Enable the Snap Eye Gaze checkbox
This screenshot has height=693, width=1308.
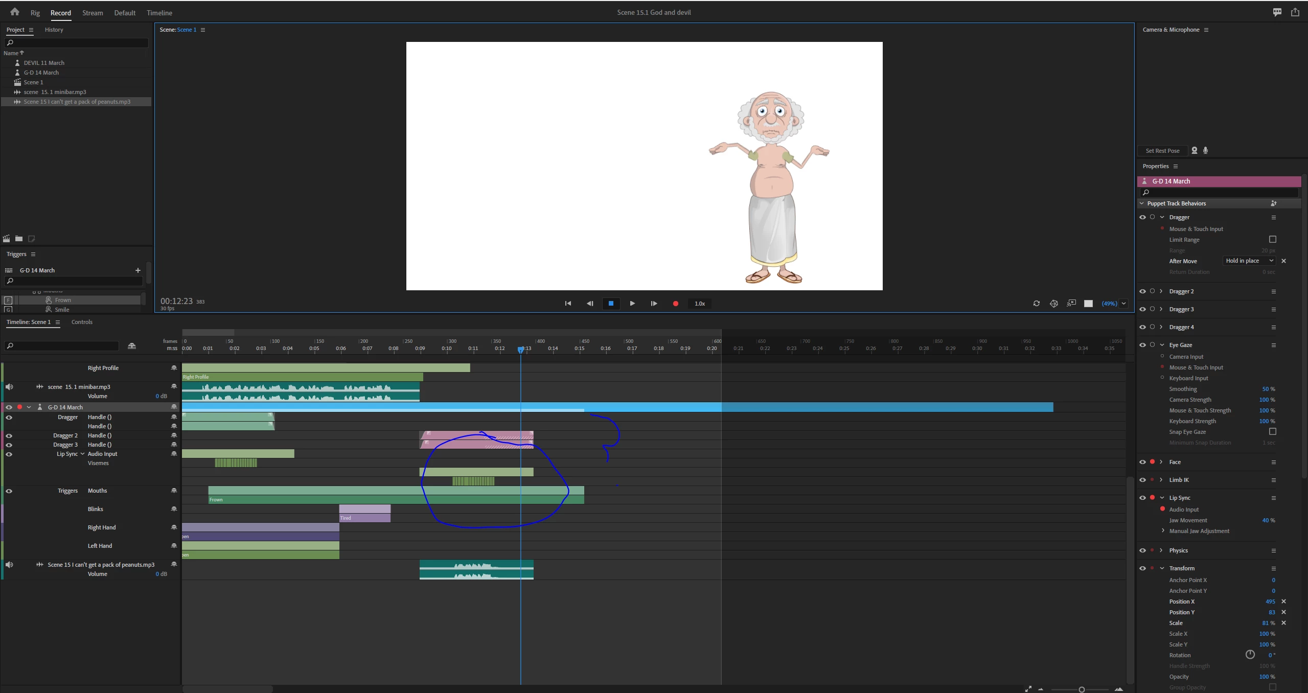[1272, 432]
